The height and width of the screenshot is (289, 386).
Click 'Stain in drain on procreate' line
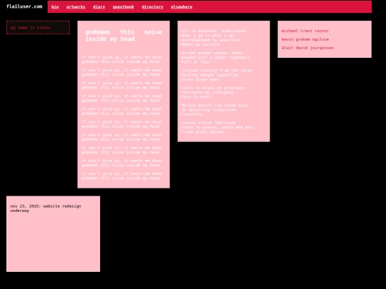[213, 88]
